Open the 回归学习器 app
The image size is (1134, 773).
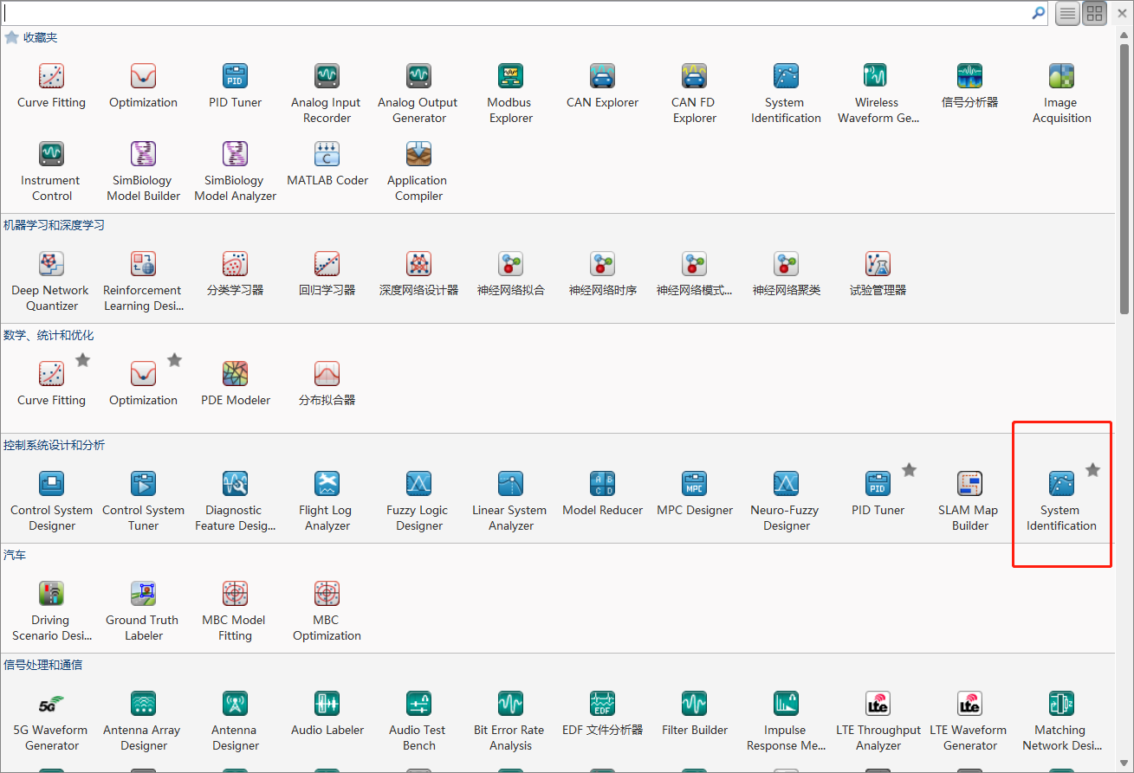[x=327, y=274]
